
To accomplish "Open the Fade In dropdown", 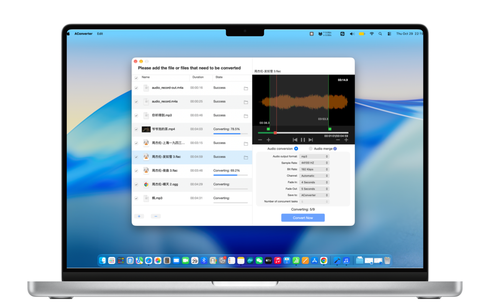I will (314, 182).
